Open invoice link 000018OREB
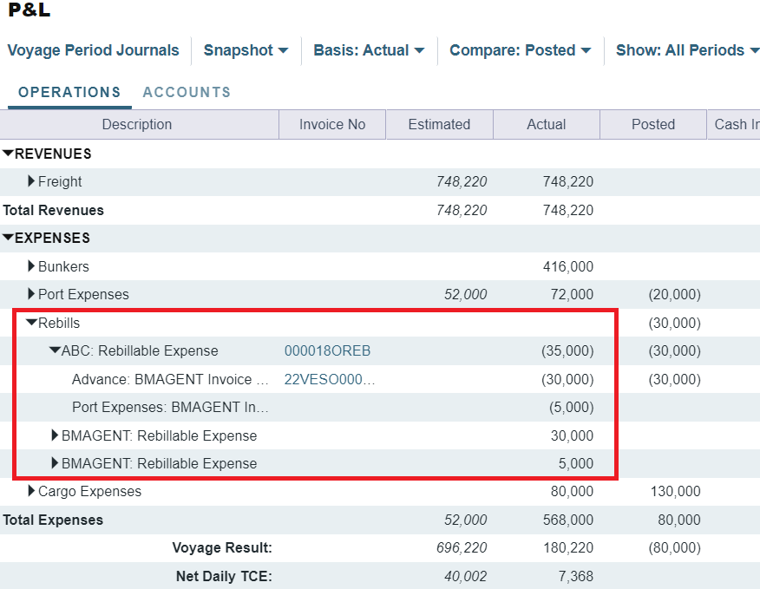 coord(327,351)
